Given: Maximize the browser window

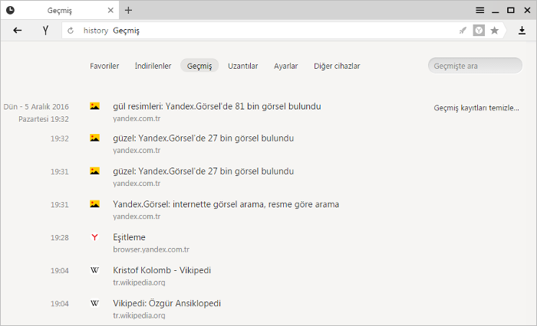Looking at the screenshot, I should (510, 10).
